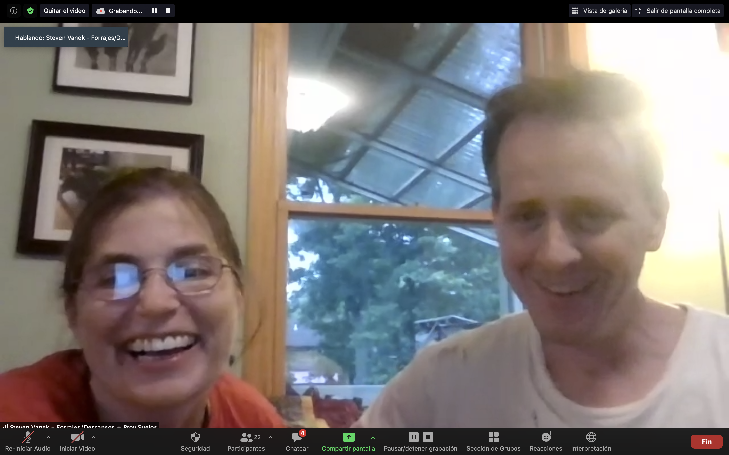The height and width of the screenshot is (455, 729).
Task: Unmute with Re-Iniciar Audio microphone
Action: tap(28, 437)
